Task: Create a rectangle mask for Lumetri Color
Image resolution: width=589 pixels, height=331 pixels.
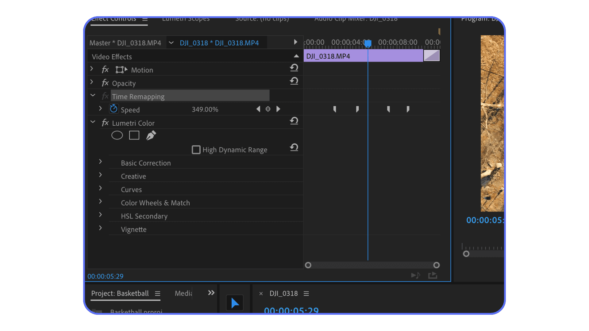Action: (134, 135)
